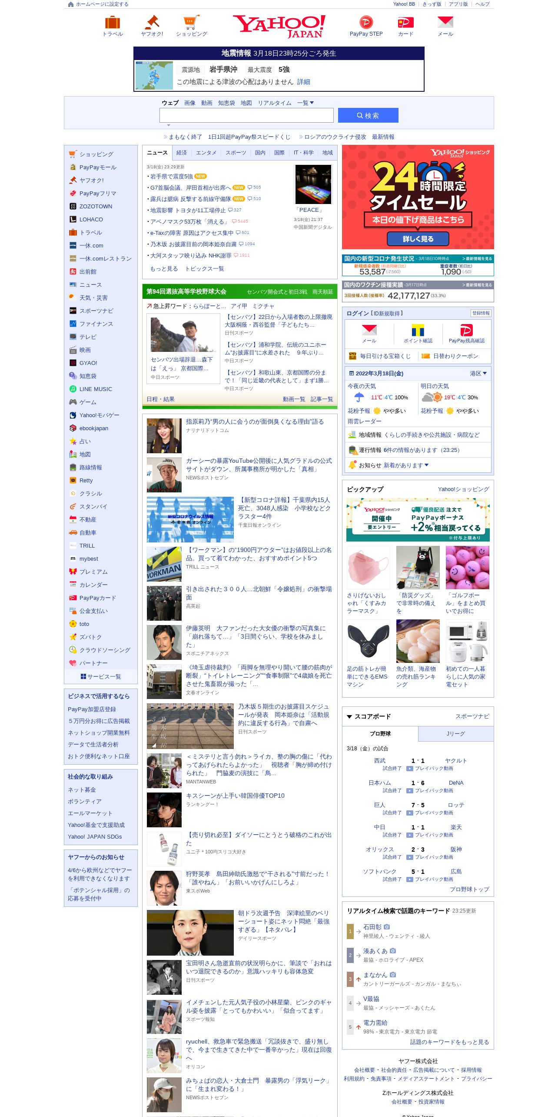Image resolution: width=558 pixels, height=1117 pixels.
Task: Click the ポイント確認 T-point icon
Action: click(418, 330)
